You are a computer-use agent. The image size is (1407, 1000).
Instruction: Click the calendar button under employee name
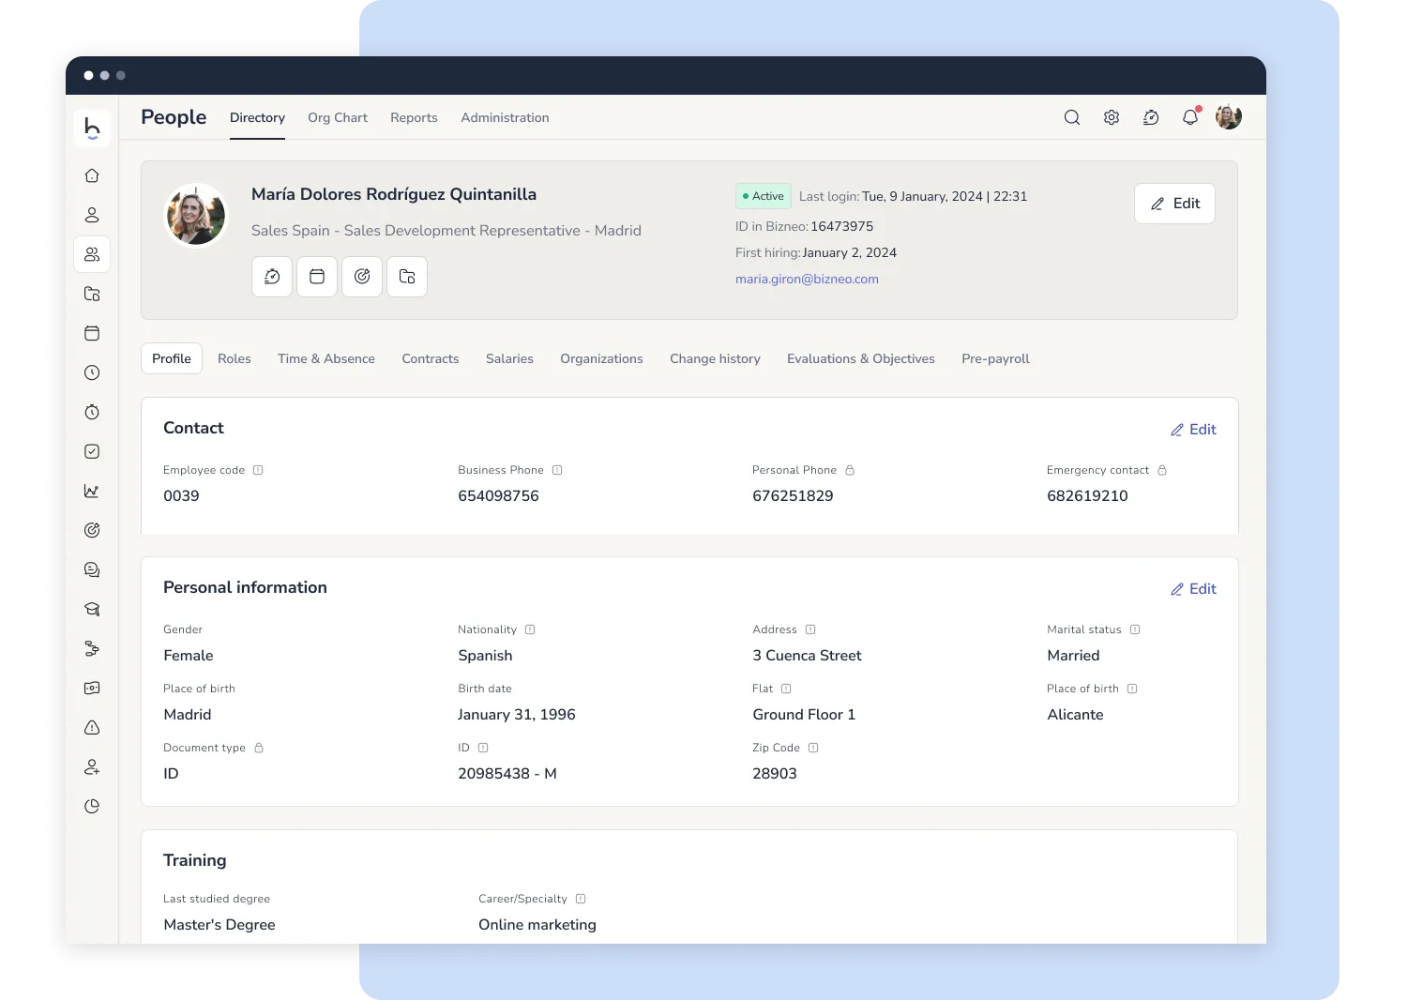[x=317, y=277]
